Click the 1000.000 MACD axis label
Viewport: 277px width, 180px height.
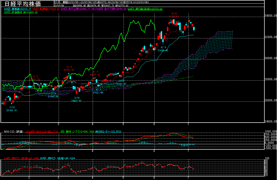271,132
